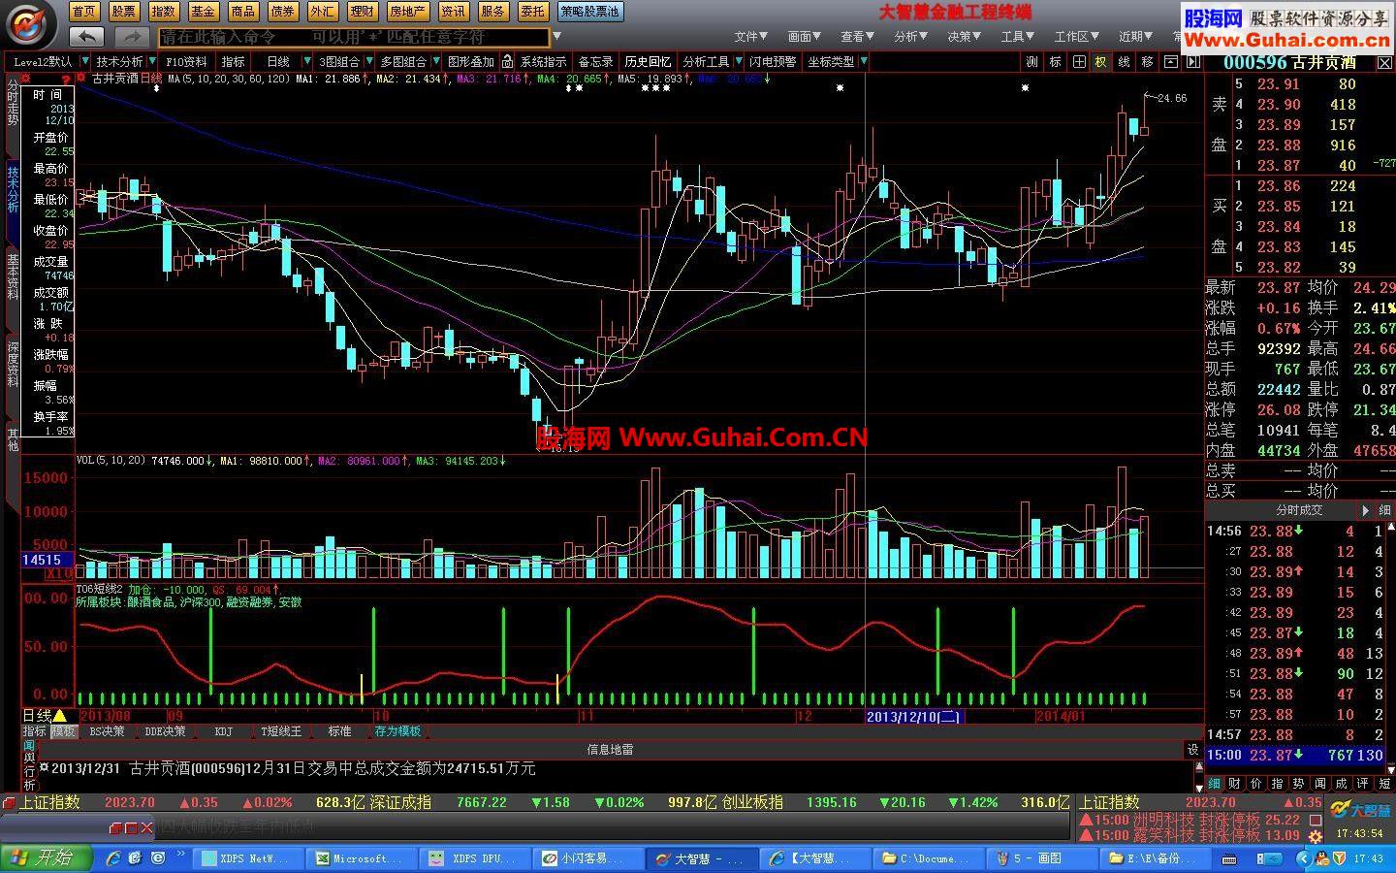Image resolution: width=1396 pixels, height=873 pixels.
Task: Click the 股票 button in top navigation
Action: point(123,12)
